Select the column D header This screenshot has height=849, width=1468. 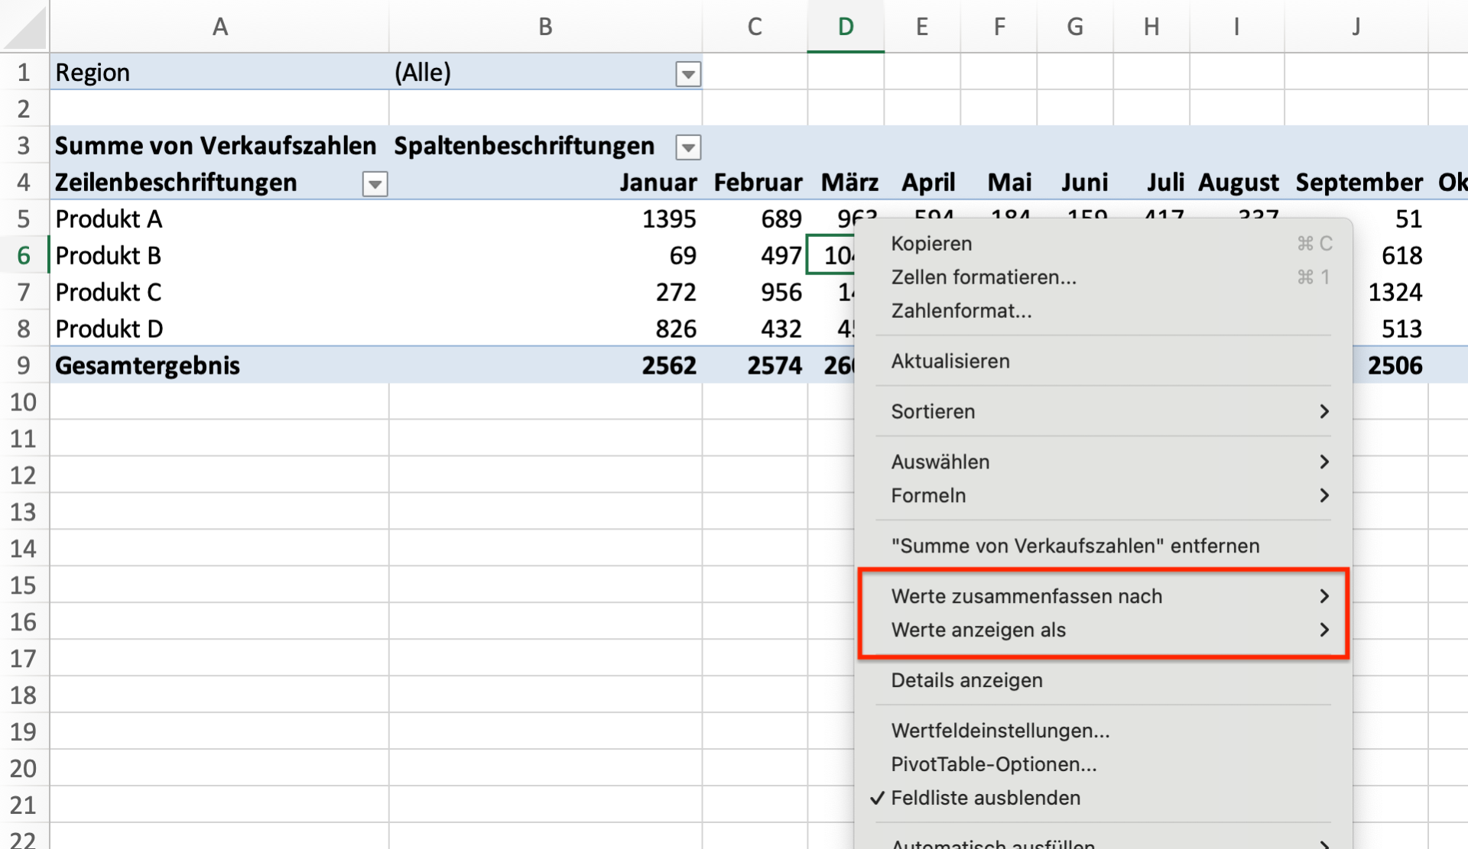pyautogui.click(x=845, y=25)
